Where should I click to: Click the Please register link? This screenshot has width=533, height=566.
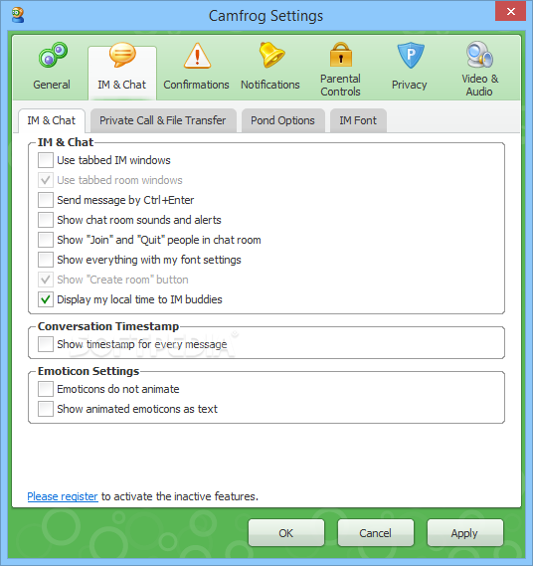(x=63, y=496)
